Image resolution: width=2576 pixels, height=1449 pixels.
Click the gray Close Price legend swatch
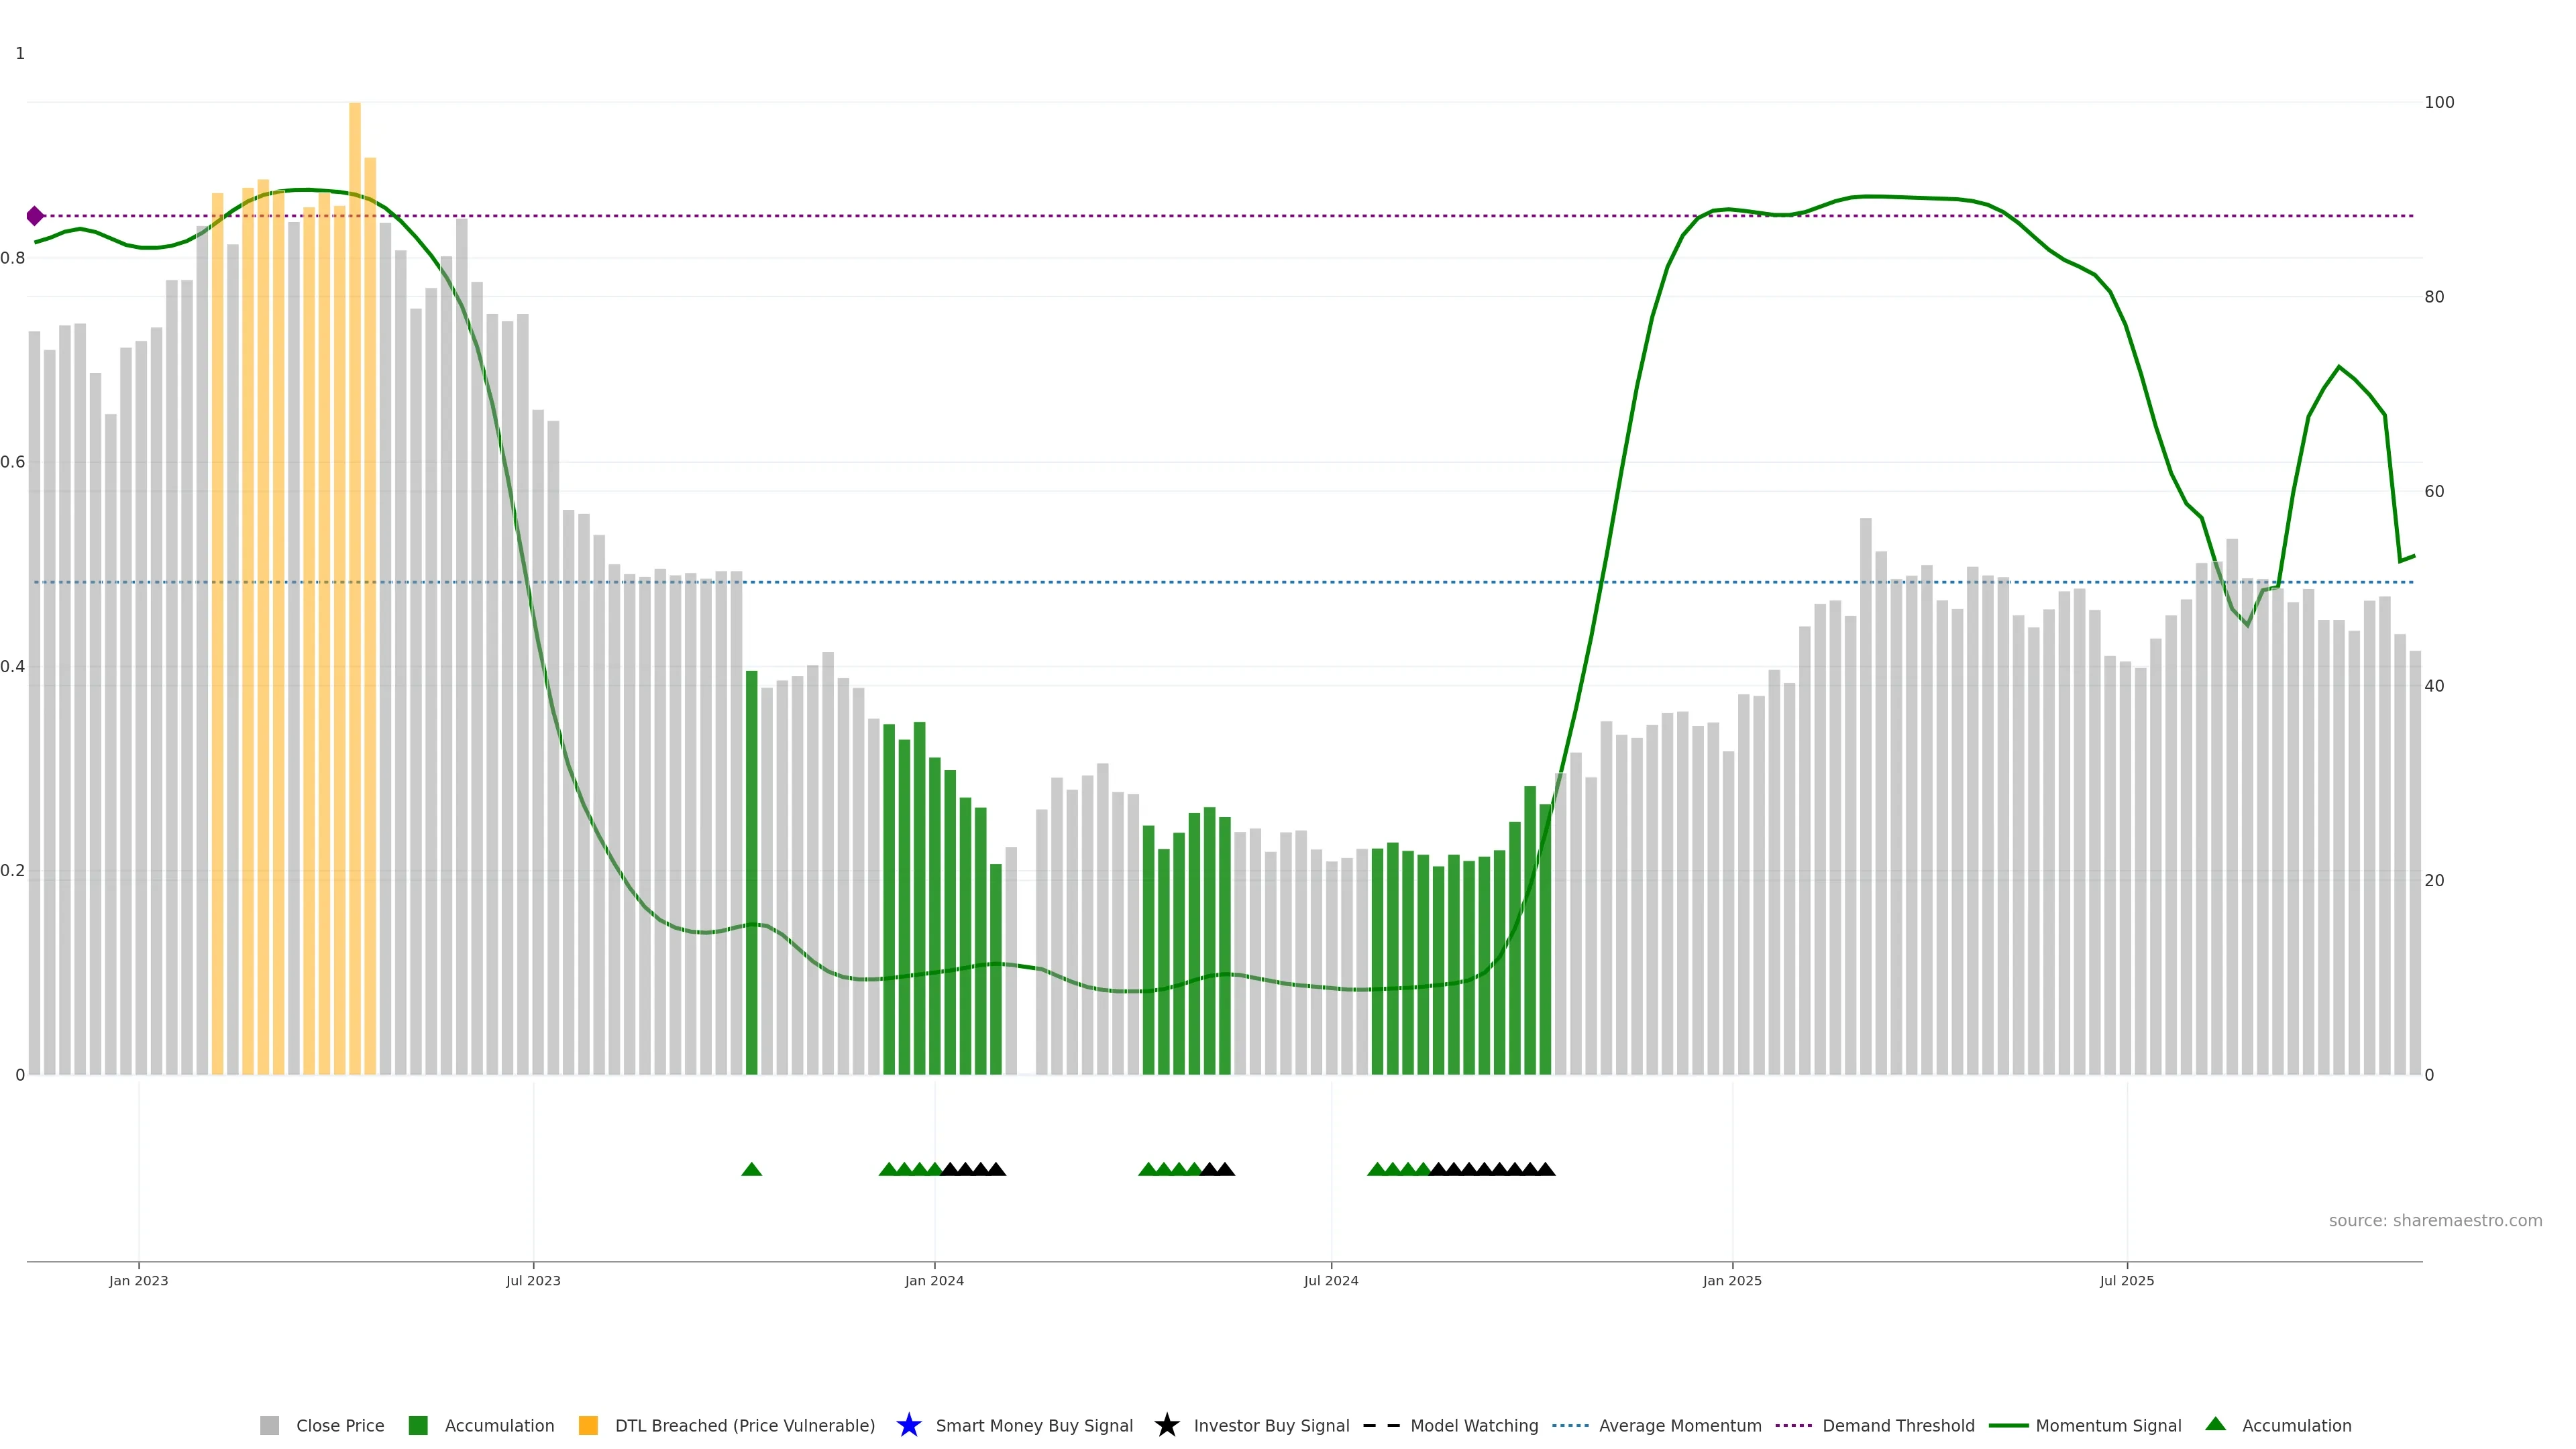tap(269, 1425)
